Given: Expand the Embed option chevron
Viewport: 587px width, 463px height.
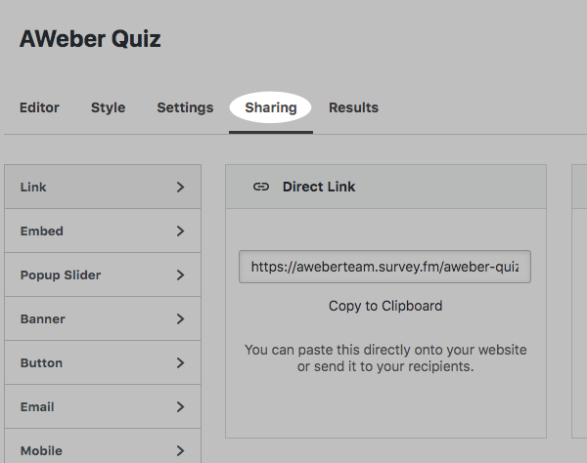Looking at the screenshot, I should [180, 231].
